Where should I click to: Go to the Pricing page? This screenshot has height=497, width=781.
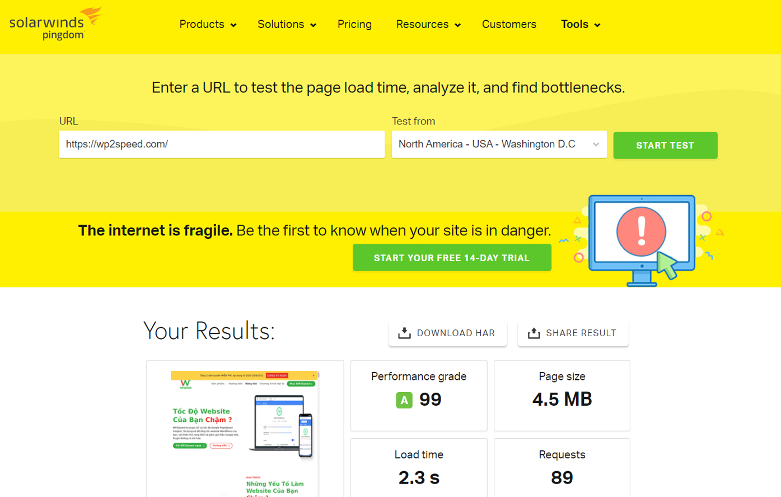coord(354,25)
